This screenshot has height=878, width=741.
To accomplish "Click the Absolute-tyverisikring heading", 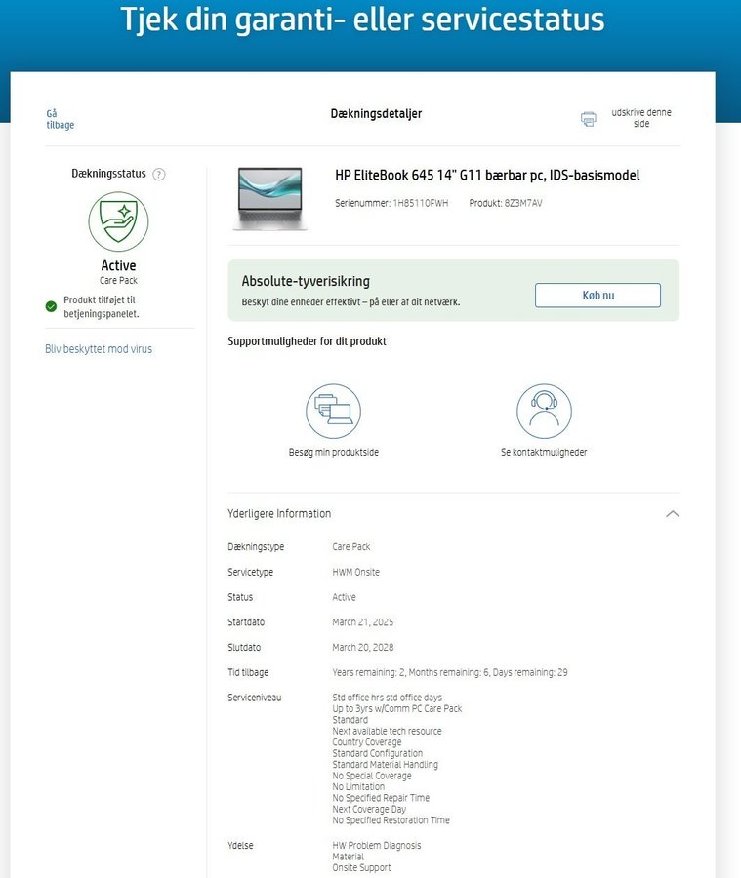I will [306, 281].
